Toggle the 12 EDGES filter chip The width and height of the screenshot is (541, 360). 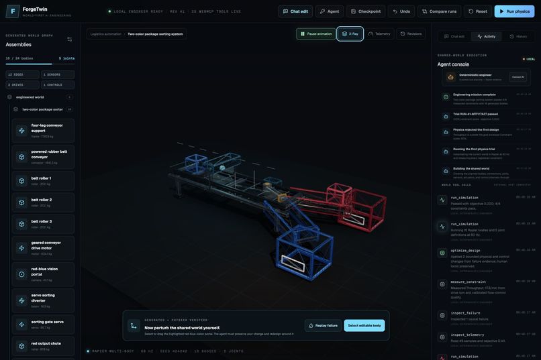click(22, 74)
